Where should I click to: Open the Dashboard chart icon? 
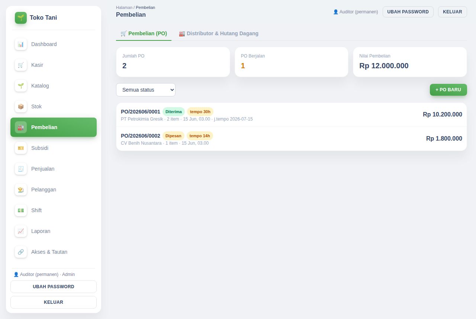pos(21,44)
